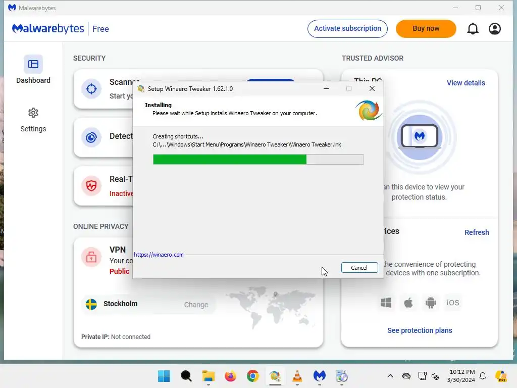
Task: Click the red Inactive status text
Action: tap(121, 193)
